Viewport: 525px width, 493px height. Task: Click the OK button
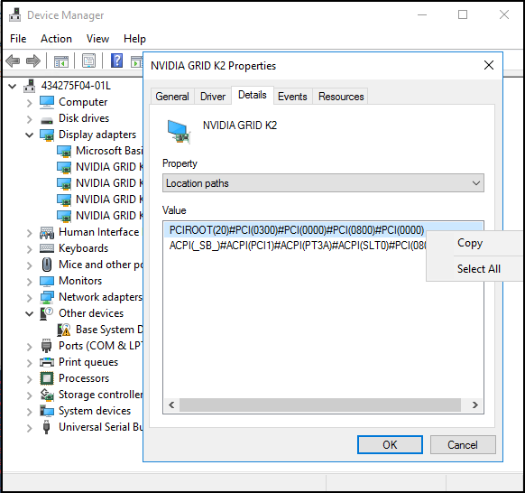pos(390,445)
